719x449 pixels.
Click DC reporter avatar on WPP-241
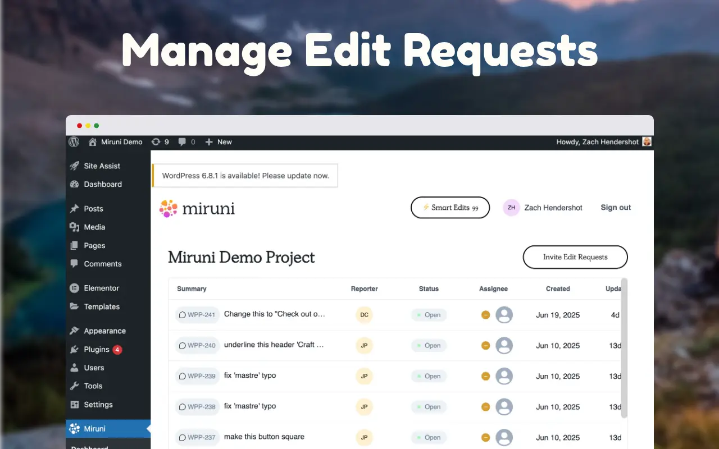click(365, 315)
